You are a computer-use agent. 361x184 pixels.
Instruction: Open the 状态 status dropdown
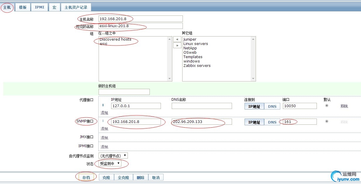(x=110, y=164)
